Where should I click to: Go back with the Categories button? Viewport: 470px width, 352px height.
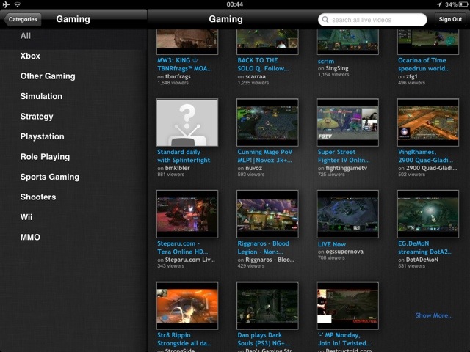coord(22,20)
